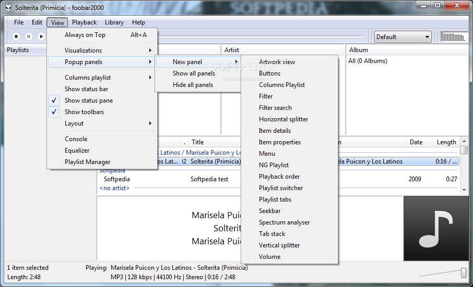Toggle Always on Top setting
The width and height of the screenshot is (473, 287).
click(x=102, y=35)
